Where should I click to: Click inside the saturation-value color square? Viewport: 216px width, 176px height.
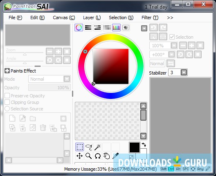point(111,66)
